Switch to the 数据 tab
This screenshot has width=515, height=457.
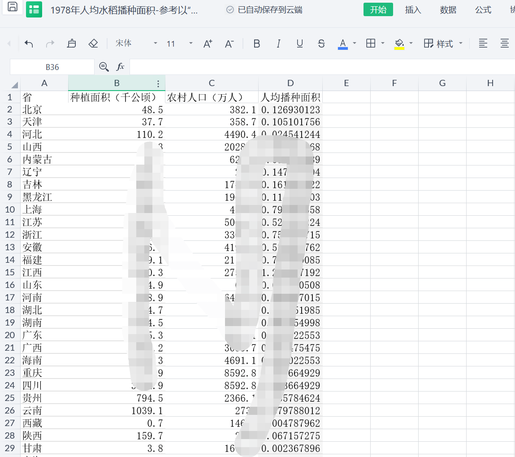tap(448, 9)
